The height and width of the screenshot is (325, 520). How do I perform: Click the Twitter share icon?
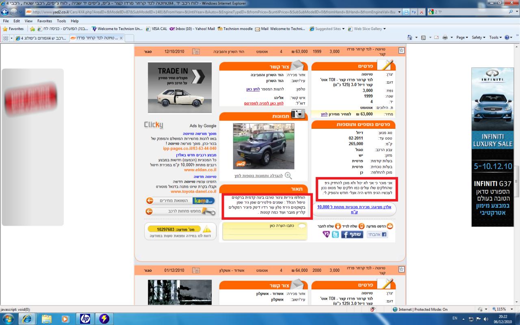click(x=335, y=234)
